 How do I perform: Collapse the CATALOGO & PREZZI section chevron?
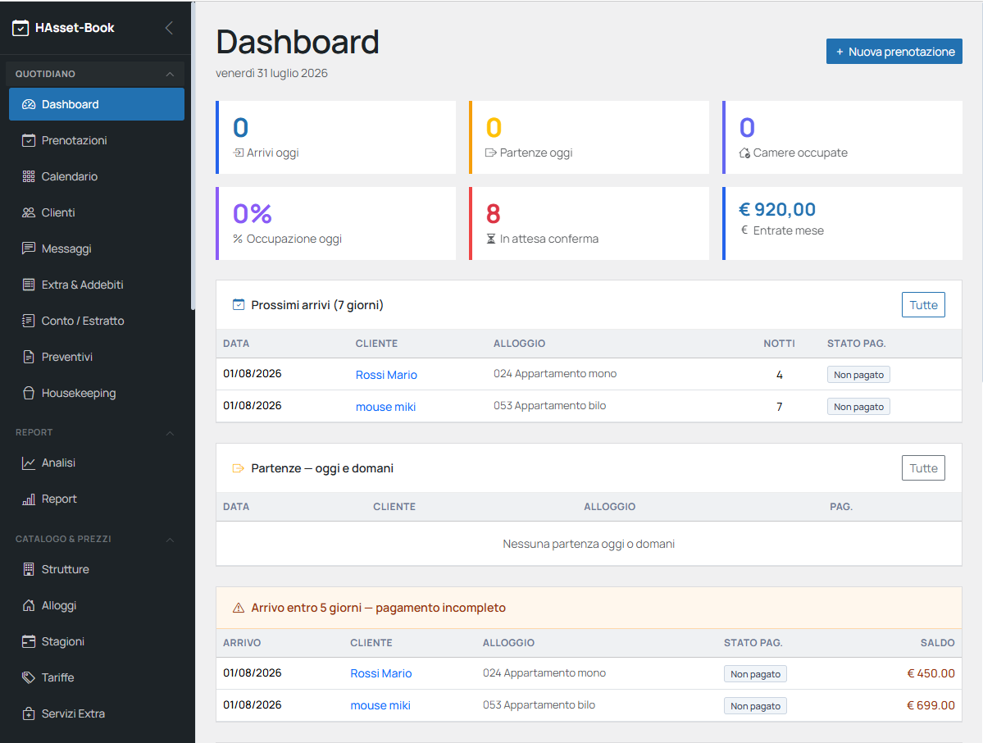pos(170,540)
